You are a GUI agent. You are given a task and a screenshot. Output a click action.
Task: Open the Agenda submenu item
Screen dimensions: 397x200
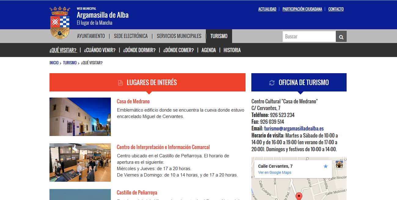[209, 50]
